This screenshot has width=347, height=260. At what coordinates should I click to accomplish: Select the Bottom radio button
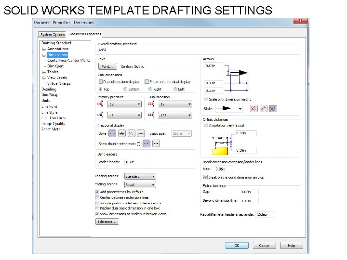125,89
